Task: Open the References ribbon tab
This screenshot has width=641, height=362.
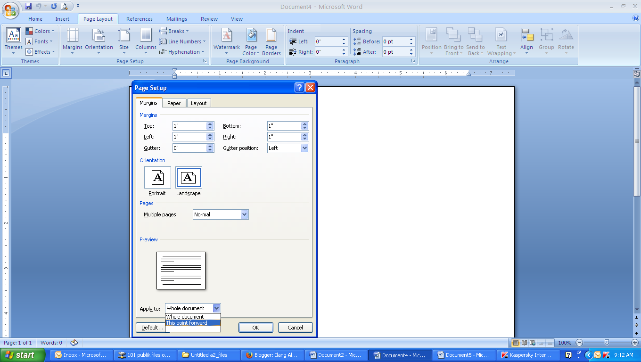Action: pos(139,19)
